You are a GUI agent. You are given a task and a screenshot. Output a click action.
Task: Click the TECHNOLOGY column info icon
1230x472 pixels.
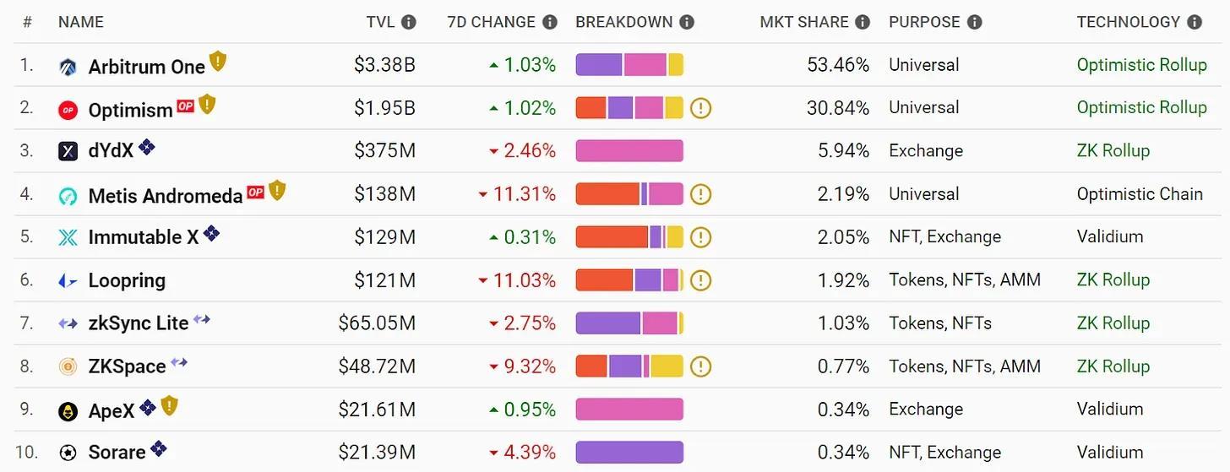1195,22
